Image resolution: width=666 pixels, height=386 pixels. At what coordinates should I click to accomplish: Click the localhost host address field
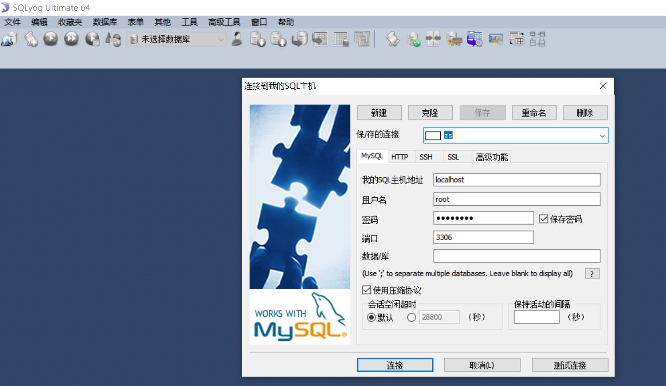[517, 180]
